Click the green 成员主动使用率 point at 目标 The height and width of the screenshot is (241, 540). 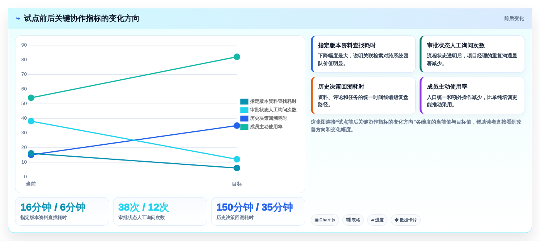(237, 57)
